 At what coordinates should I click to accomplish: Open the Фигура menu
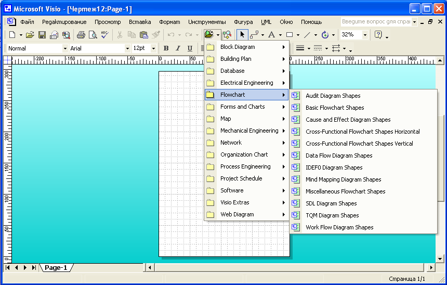[x=243, y=22]
